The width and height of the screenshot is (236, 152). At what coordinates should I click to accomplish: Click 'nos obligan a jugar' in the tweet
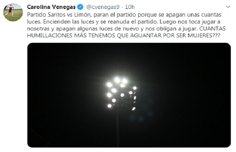click(x=171, y=29)
